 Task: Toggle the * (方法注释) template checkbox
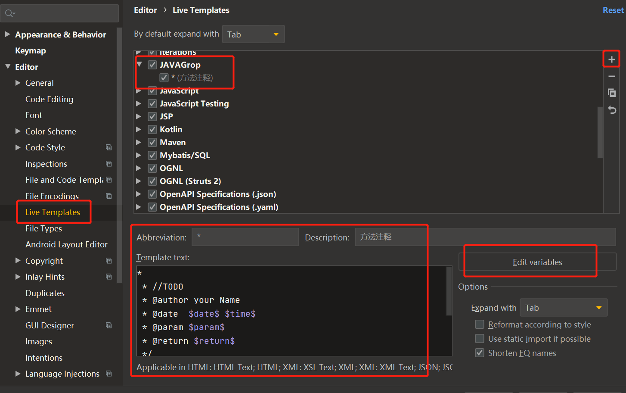point(164,78)
